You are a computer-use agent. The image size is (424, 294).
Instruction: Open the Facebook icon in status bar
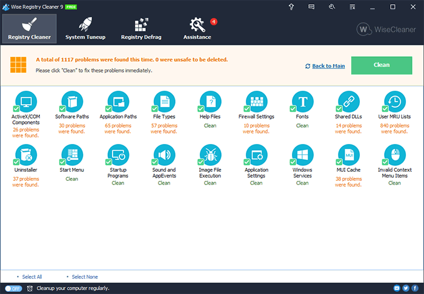415,289
